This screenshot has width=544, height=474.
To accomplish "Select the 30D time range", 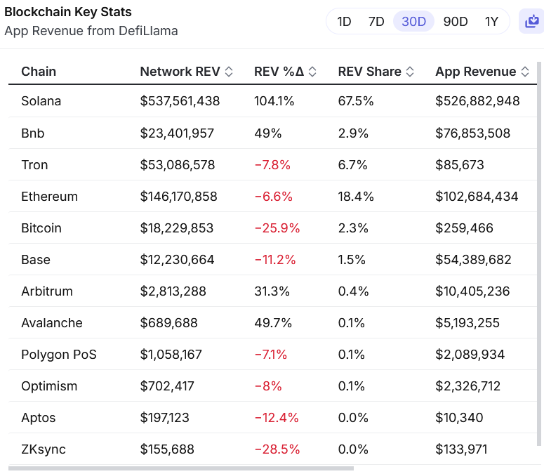I will click(x=413, y=21).
